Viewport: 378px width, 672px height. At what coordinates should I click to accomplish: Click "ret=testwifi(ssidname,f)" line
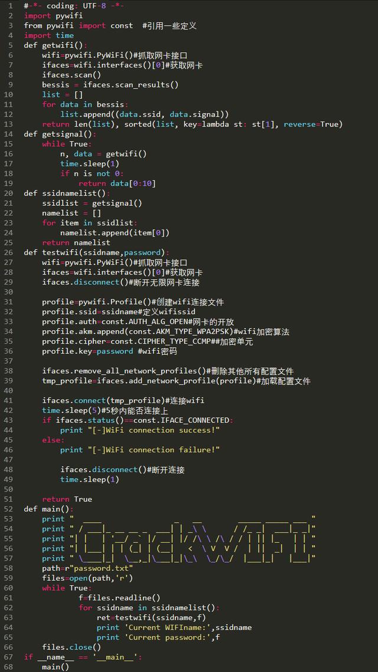tap(152, 618)
